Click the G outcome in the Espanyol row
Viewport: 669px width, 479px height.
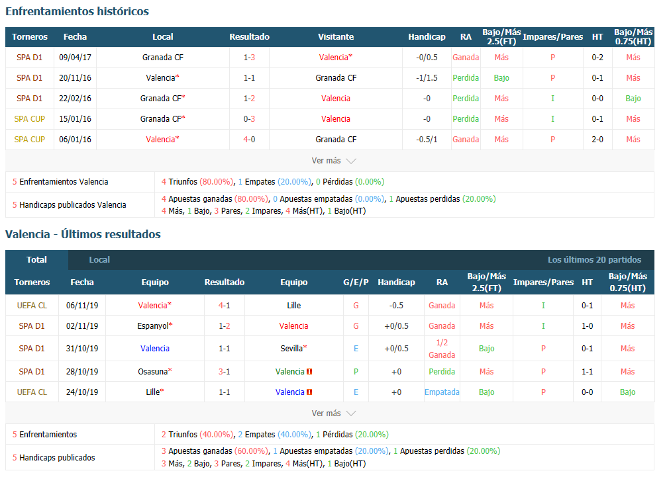pyautogui.click(x=356, y=326)
